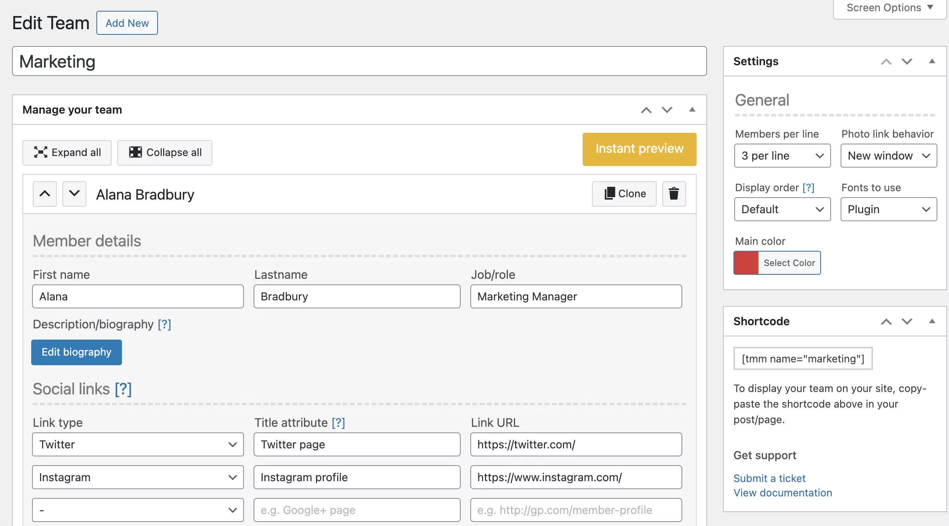Move the Shortcode panel up
Screen dimensions: 949x526
[x=886, y=322]
